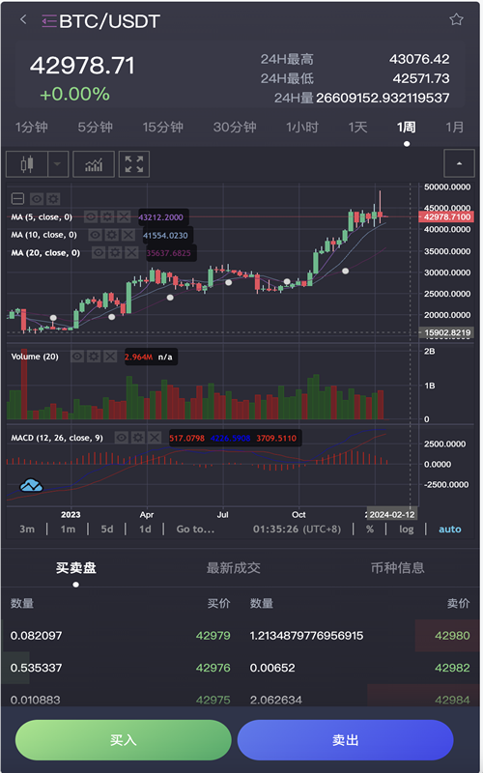The width and height of the screenshot is (483, 773).
Task: Toggle visibility of Volume (20) indicator
Action: 77,357
